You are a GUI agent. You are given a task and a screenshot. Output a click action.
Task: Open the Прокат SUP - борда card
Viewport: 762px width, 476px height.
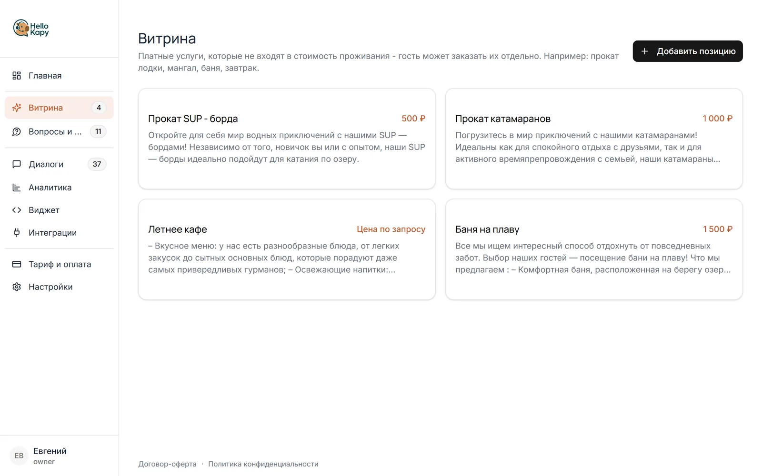[x=287, y=139]
